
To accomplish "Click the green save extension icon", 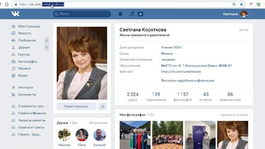I will click(x=258, y=5).
